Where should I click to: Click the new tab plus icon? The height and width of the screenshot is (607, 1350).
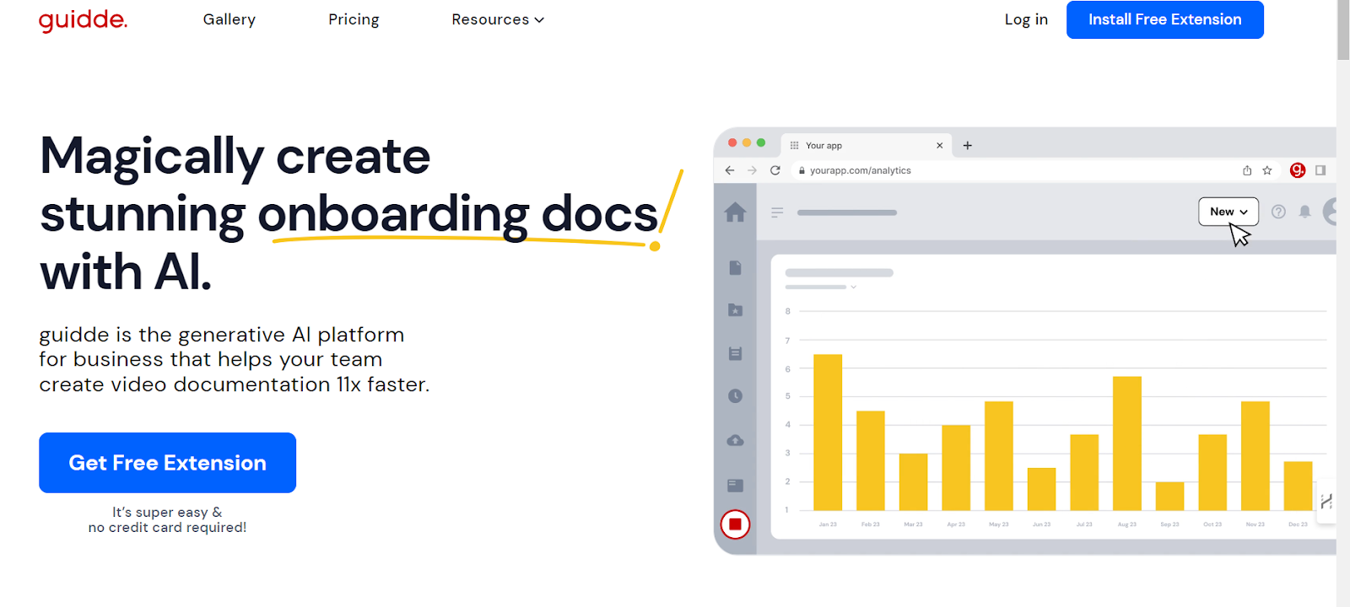click(x=968, y=146)
